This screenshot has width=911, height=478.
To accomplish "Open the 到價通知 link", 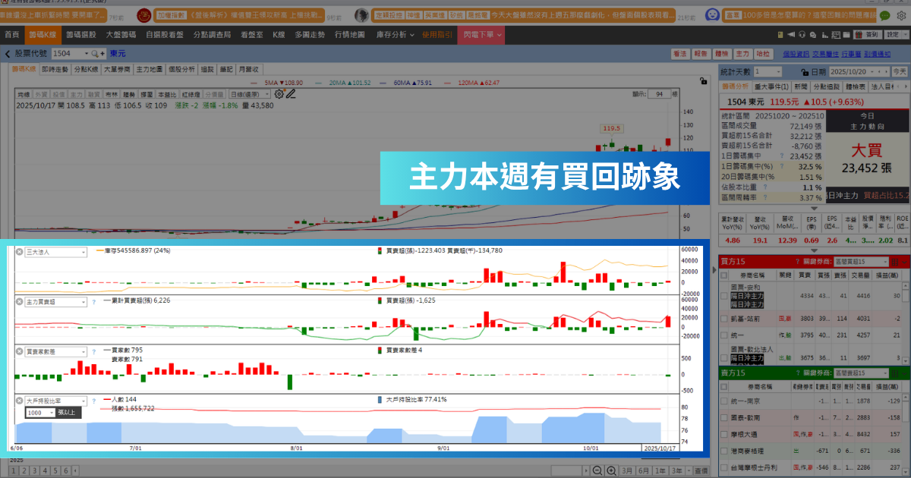I will [x=878, y=54].
